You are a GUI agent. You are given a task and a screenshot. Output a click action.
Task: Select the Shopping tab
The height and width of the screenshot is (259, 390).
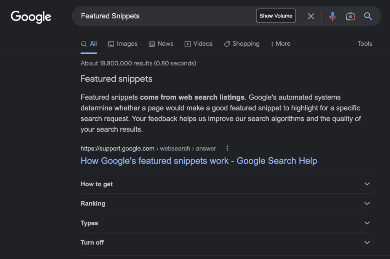point(241,44)
